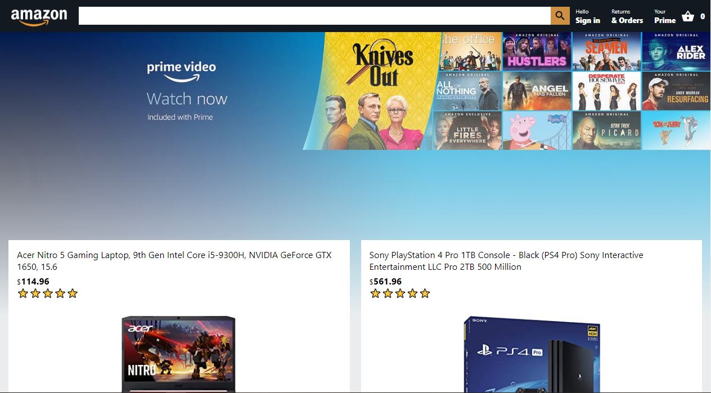
Task: Open the Peppa Pig thumbnail
Action: click(x=537, y=131)
